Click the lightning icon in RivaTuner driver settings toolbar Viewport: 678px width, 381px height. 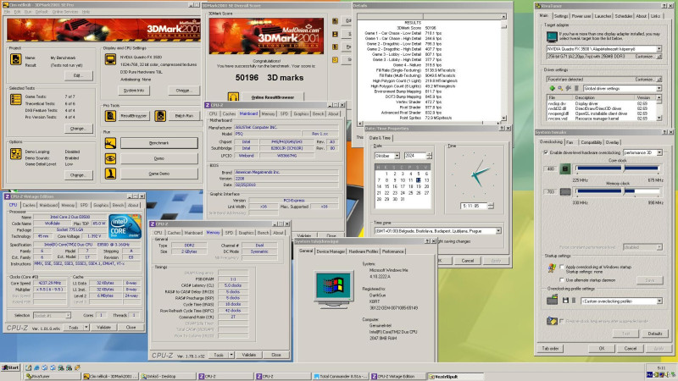coord(568,88)
